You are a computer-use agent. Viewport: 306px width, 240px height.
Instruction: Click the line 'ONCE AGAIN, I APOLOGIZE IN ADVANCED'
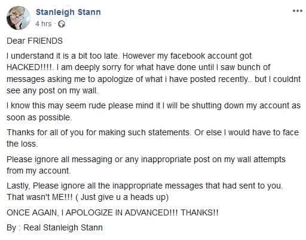click(112, 212)
